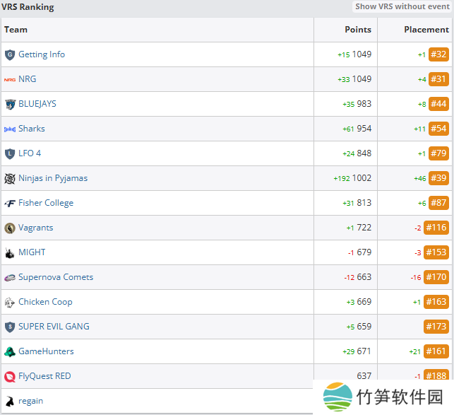Click the #39 placement badge
Viewport: 454px width, 415px height.
[x=438, y=178]
